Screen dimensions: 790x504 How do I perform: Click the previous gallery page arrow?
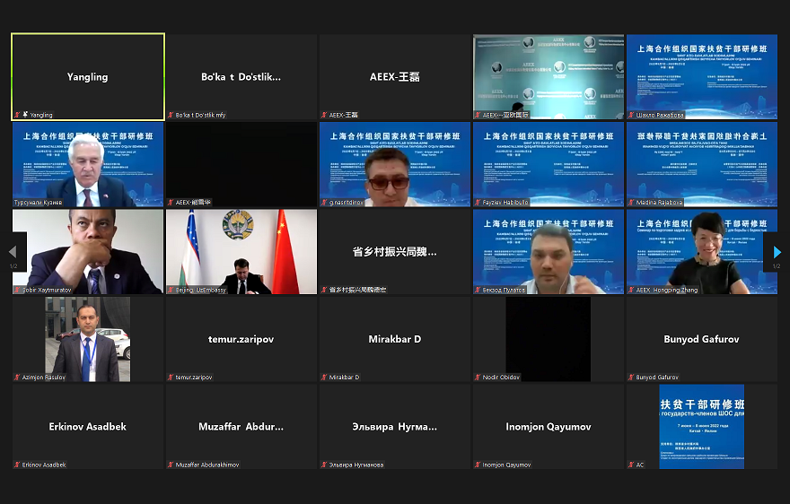coord(13,252)
